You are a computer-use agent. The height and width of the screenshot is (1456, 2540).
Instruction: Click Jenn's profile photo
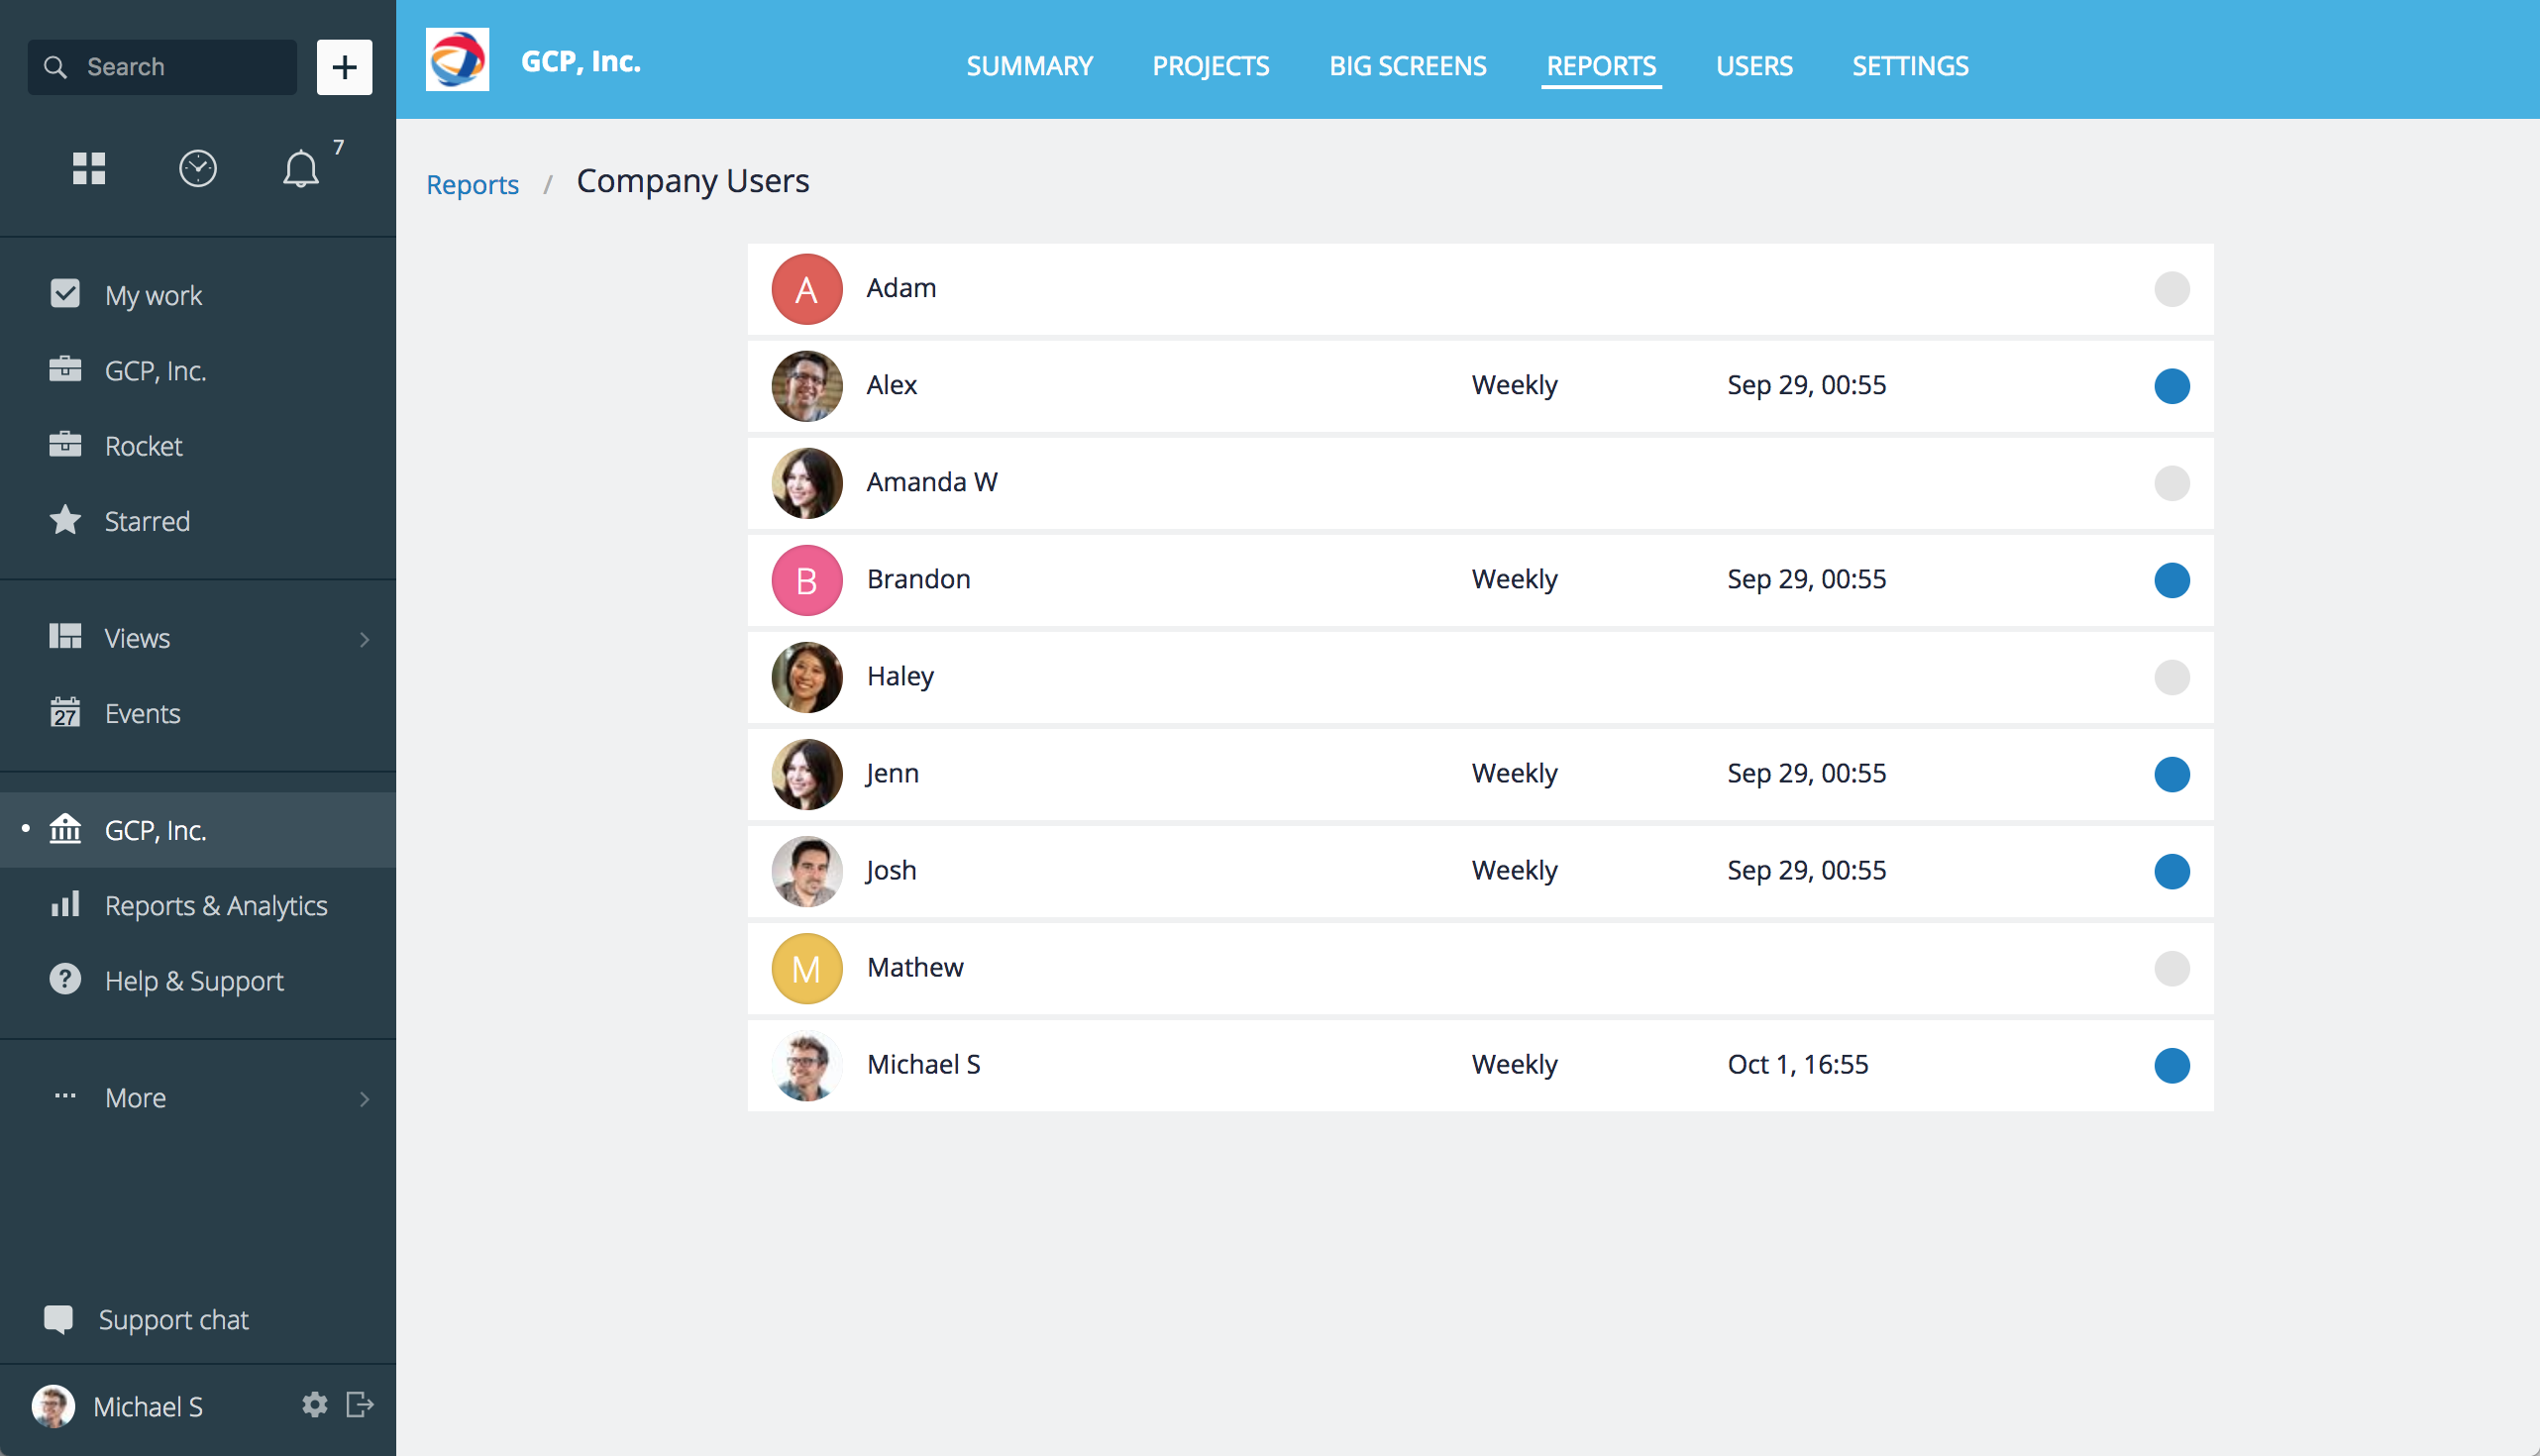pos(807,774)
